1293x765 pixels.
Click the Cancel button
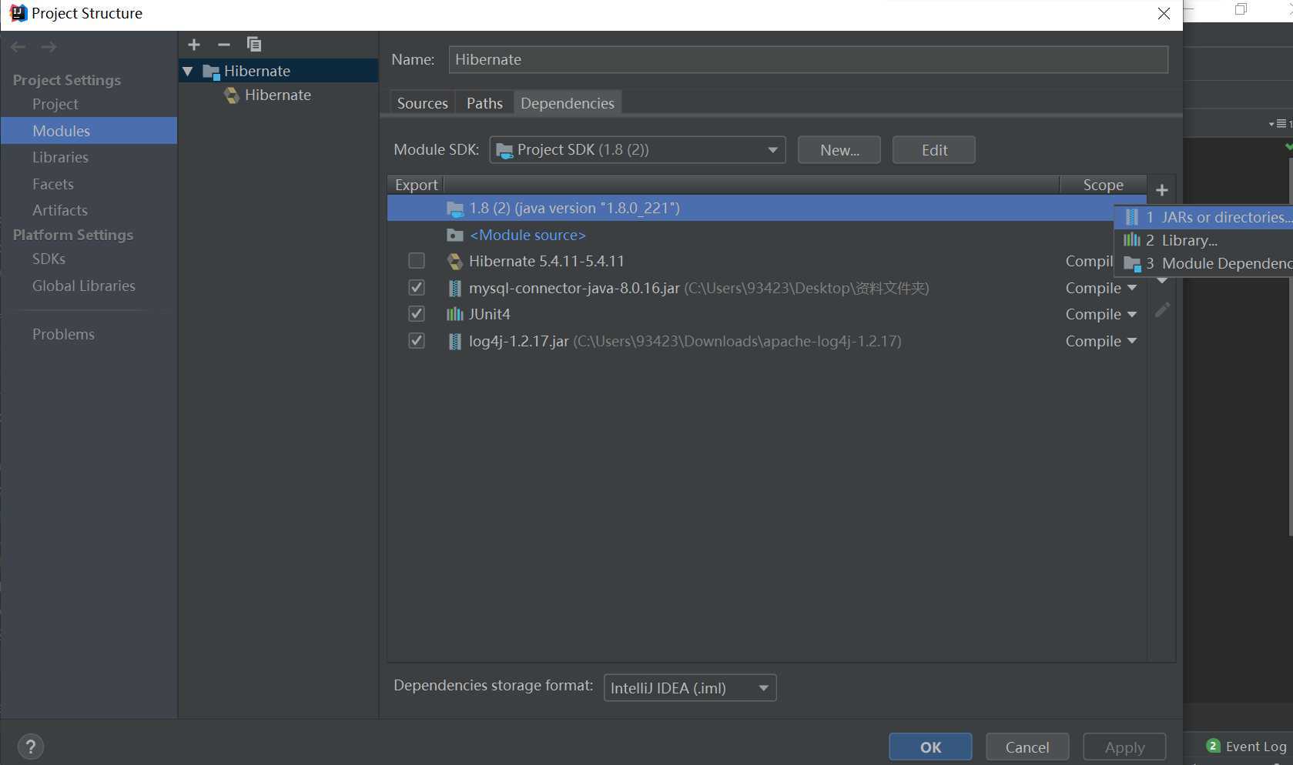click(1027, 747)
